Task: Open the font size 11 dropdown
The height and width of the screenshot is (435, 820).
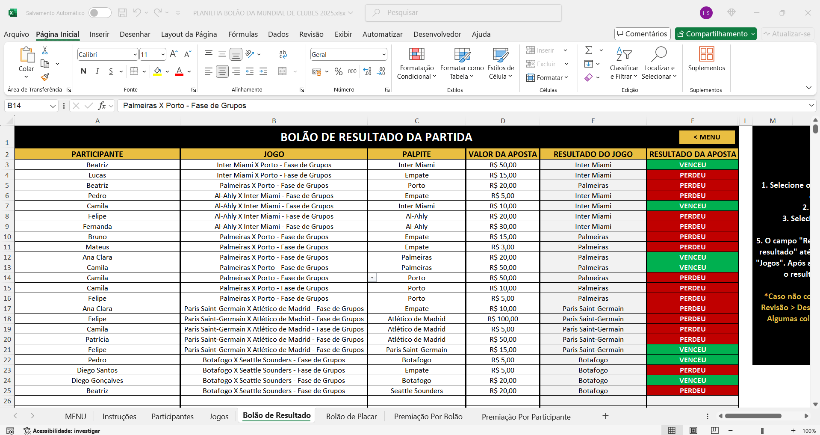Action: point(163,54)
